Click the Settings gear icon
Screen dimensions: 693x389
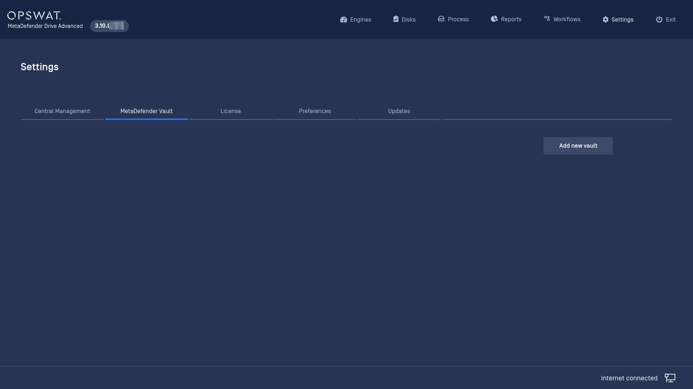[x=606, y=19]
